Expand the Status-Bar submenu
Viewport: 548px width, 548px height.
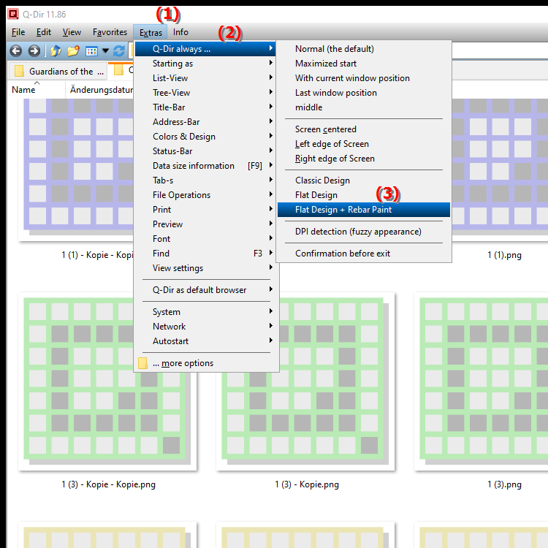click(x=205, y=151)
